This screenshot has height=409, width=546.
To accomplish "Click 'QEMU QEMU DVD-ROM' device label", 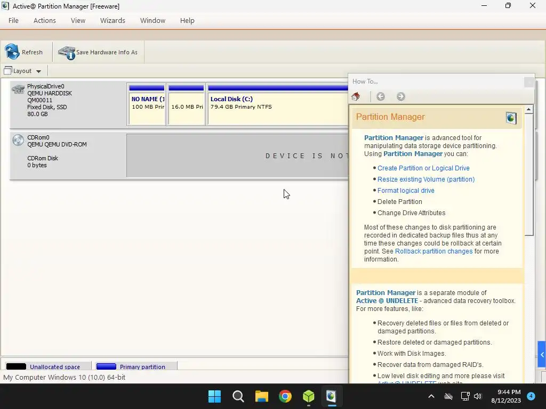I will click(57, 144).
